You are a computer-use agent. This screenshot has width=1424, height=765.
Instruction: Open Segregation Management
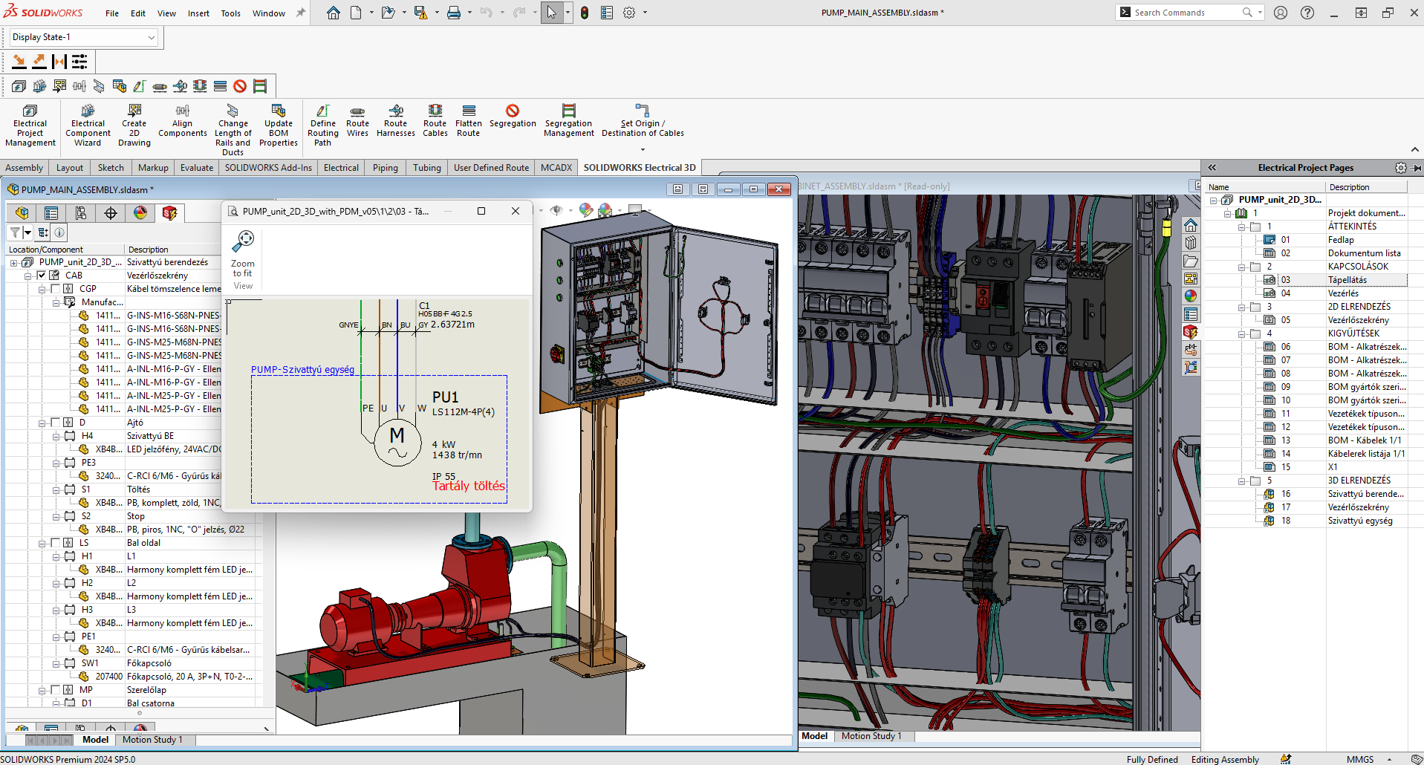point(568,120)
